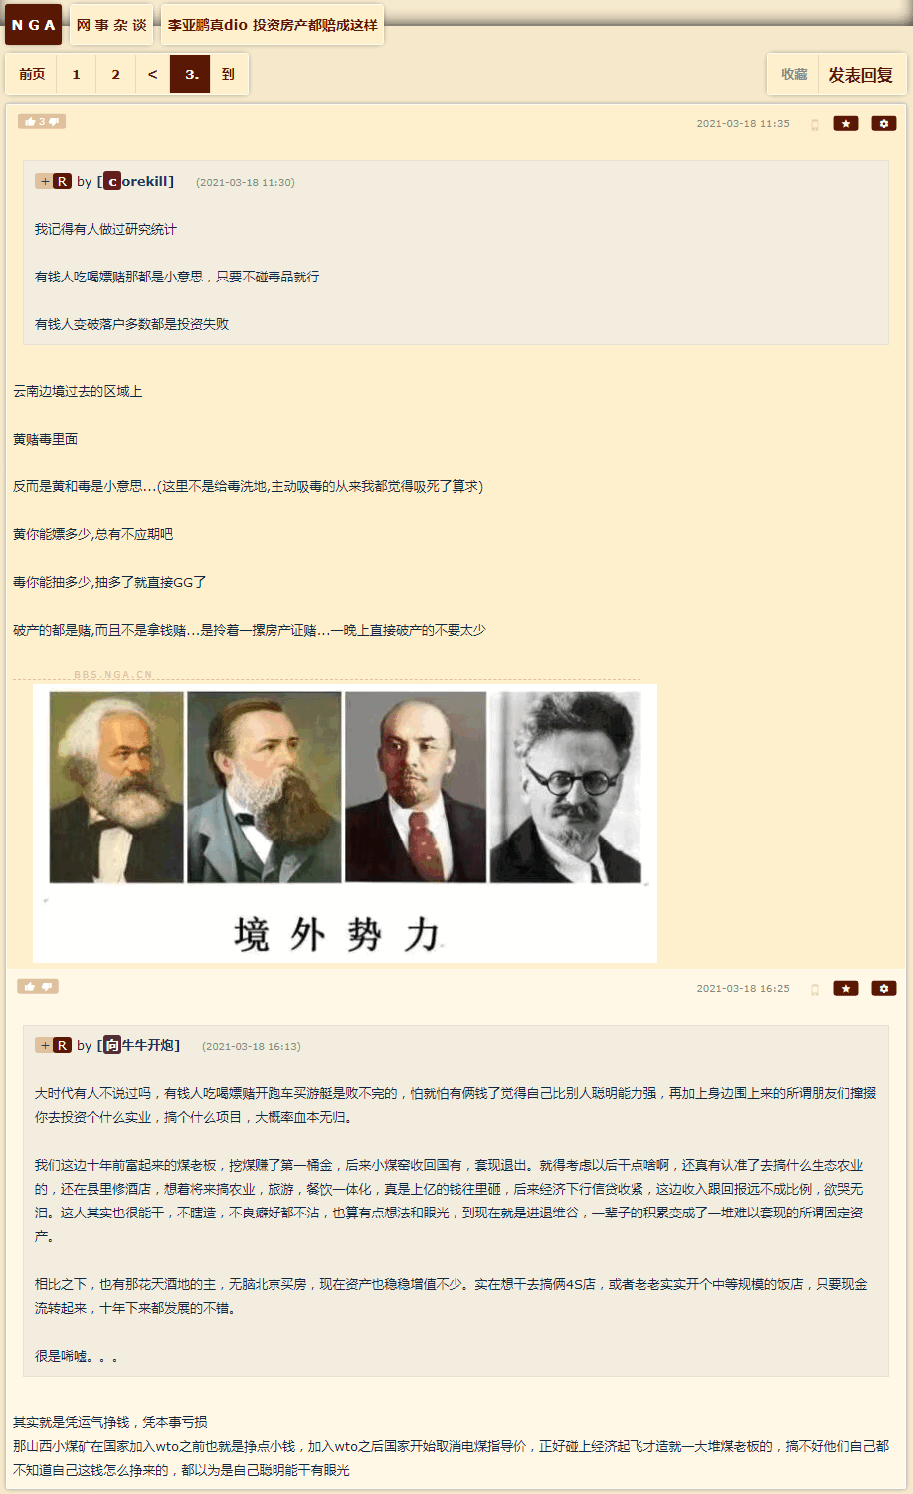Viewport: 913px width, 1494px height.
Task: Click the NGA home logo
Action: tap(33, 25)
